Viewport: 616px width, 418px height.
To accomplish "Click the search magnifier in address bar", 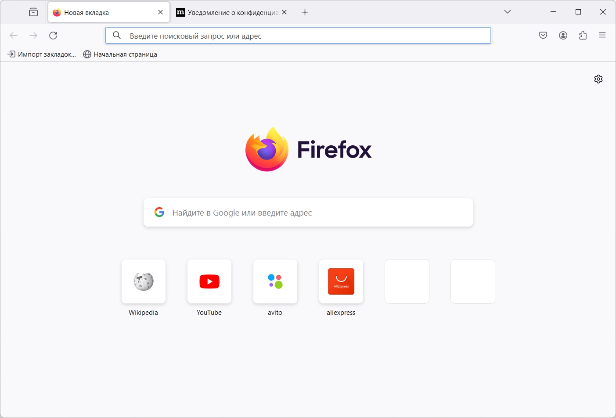I will [116, 36].
